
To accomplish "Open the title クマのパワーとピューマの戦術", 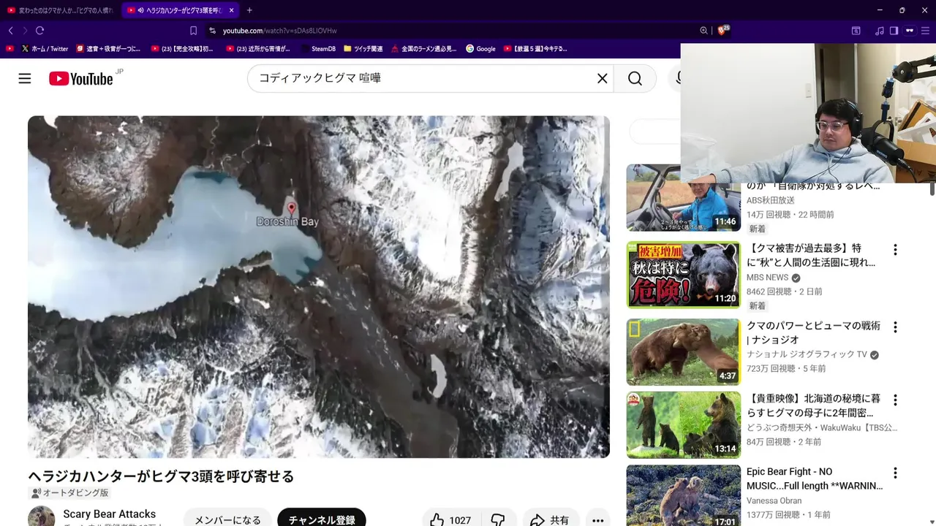I will (x=813, y=332).
